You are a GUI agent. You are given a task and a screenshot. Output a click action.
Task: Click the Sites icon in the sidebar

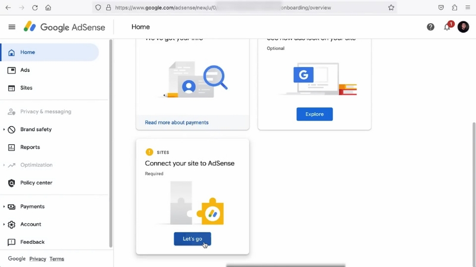(x=11, y=88)
